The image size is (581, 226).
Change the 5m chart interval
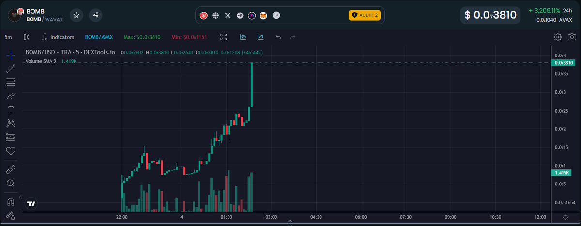click(x=8, y=37)
